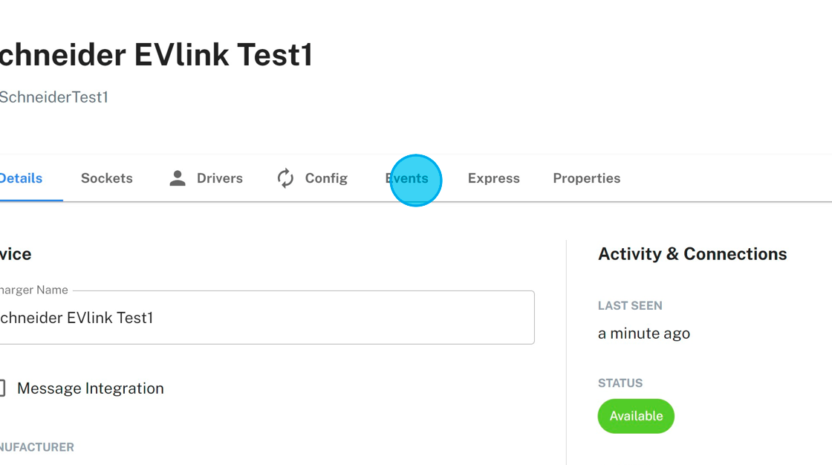Click the SchneiderTest1 subtitle under the title
Viewport: 832px width, 465px height.
coord(53,97)
